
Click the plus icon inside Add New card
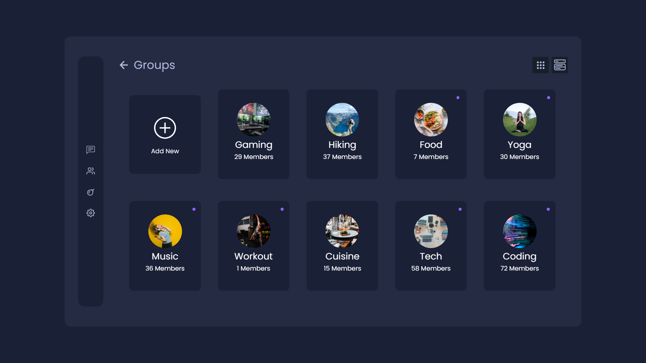[165, 128]
